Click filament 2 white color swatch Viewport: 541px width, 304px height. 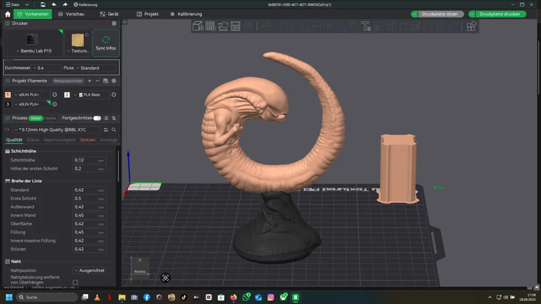point(67,95)
